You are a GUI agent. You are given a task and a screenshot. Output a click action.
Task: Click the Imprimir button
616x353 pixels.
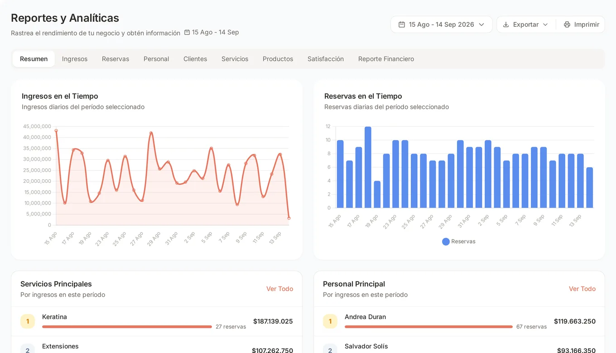tap(581, 24)
